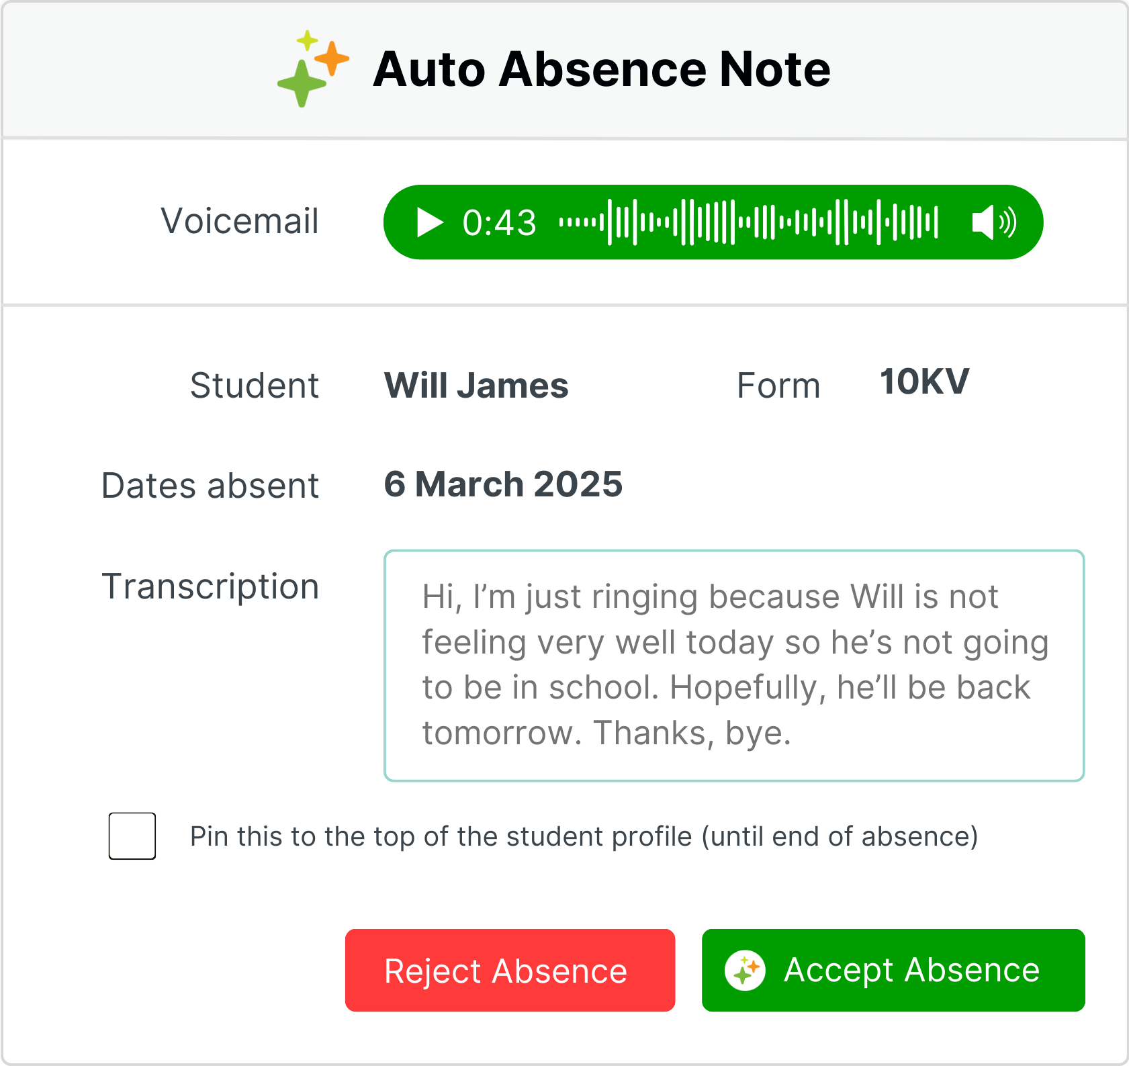
Task: Select the form group 10KV
Action: coord(924,382)
